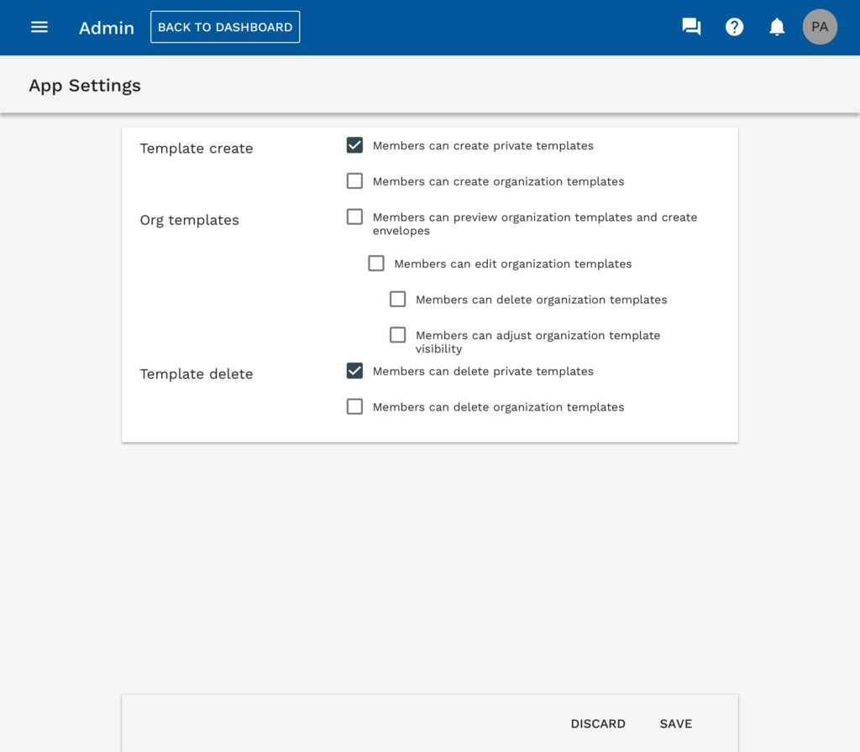Check preview organization templates and create envelopes
Viewport: 860px width, 752px height.
(355, 217)
